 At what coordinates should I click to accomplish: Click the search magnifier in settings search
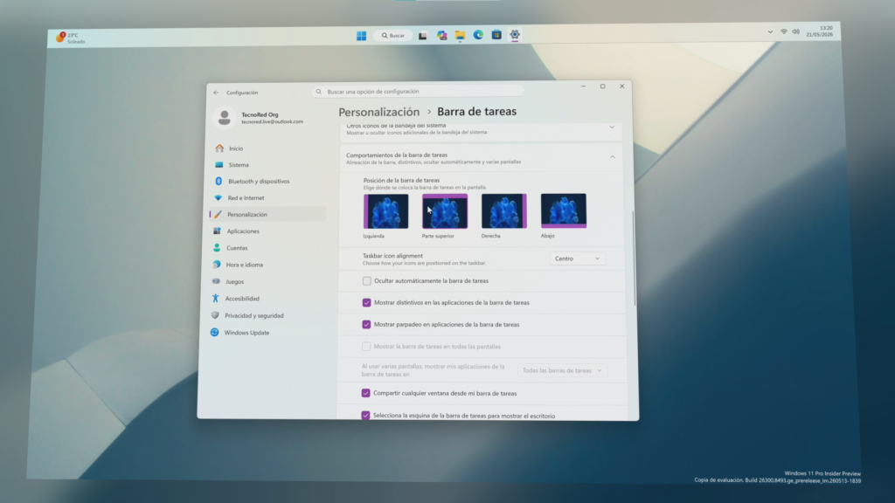(x=319, y=92)
